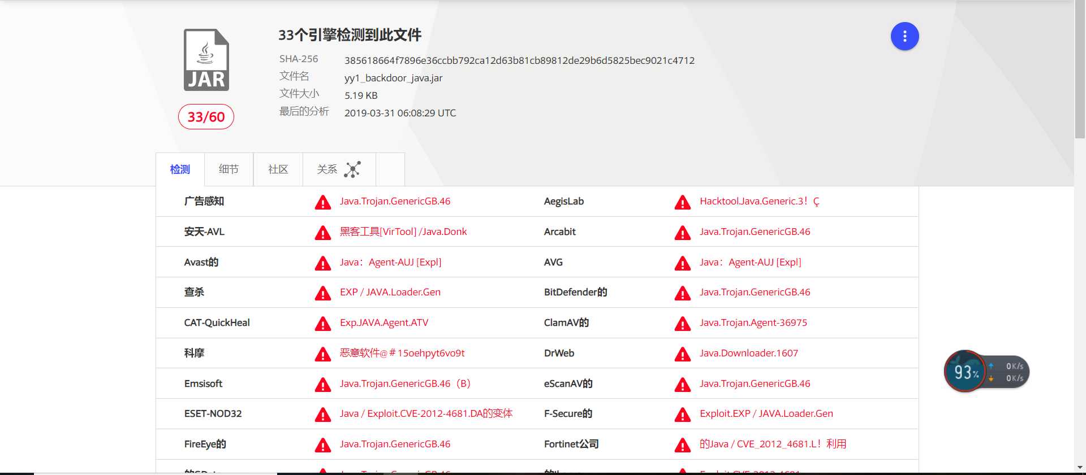The image size is (1086, 475).
Task: Click warning icon in FireEye row
Action: (x=323, y=445)
